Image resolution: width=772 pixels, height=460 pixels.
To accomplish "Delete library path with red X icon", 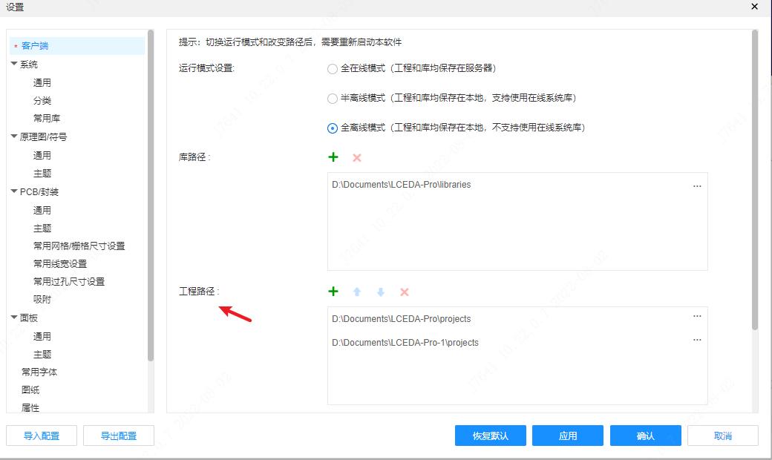I will tap(357, 158).
